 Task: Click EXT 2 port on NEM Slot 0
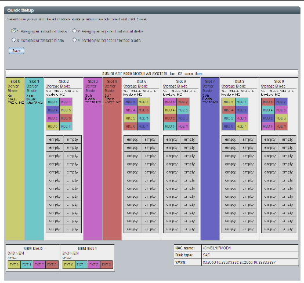[39, 264]
